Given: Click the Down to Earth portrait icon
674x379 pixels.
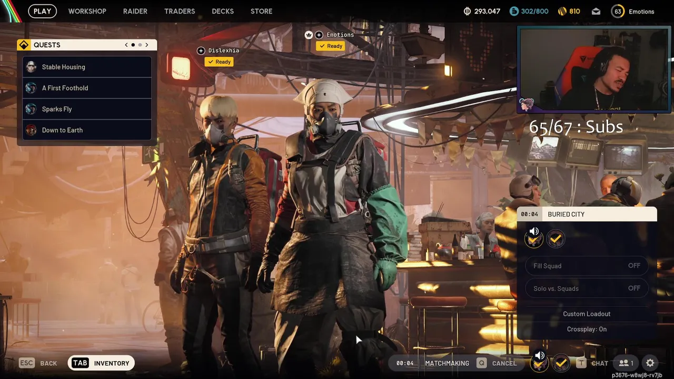Looking at the screenshot, I should [31, 130].
